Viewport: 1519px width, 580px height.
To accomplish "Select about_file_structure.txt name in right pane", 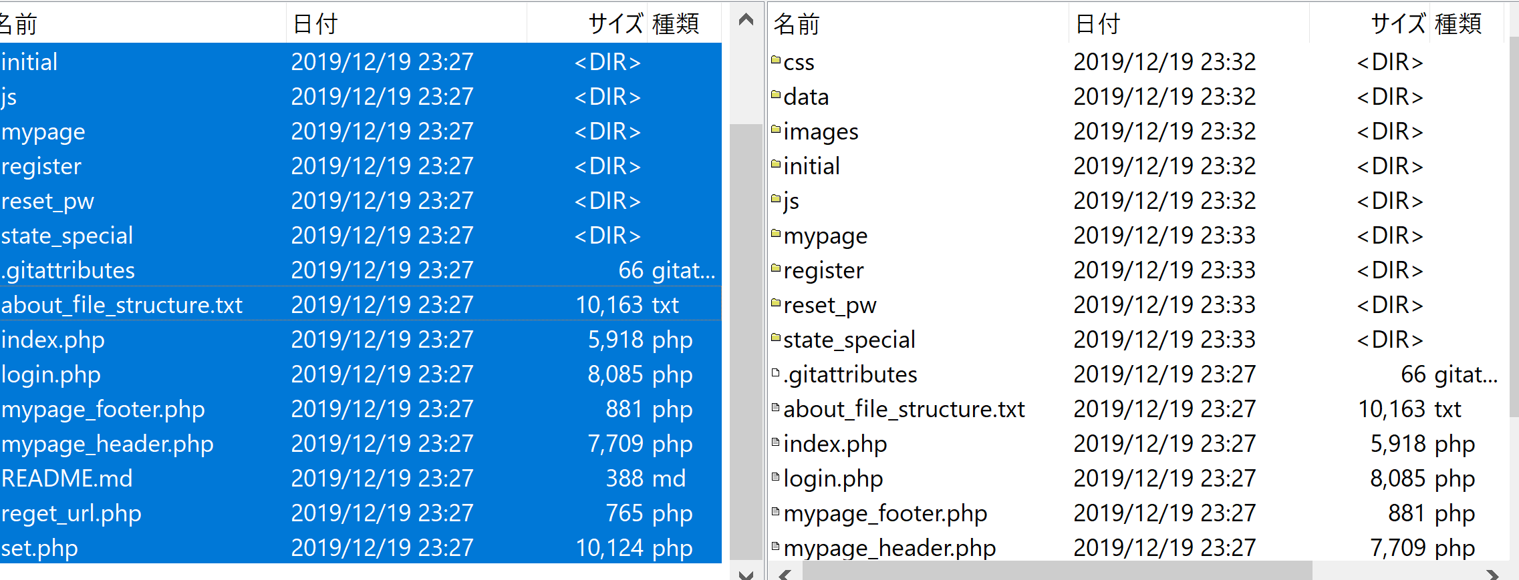I will click(x=904, y=409).
